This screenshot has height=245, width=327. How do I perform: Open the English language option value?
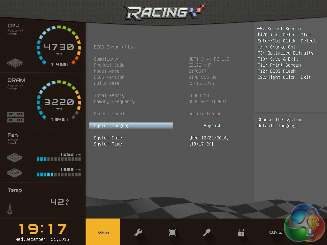212,126
